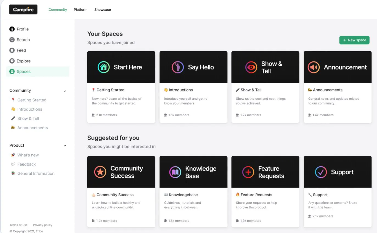Screen dimensions: 377x233
Task: Click the Explore compass icon
Action: coord(12,61)
